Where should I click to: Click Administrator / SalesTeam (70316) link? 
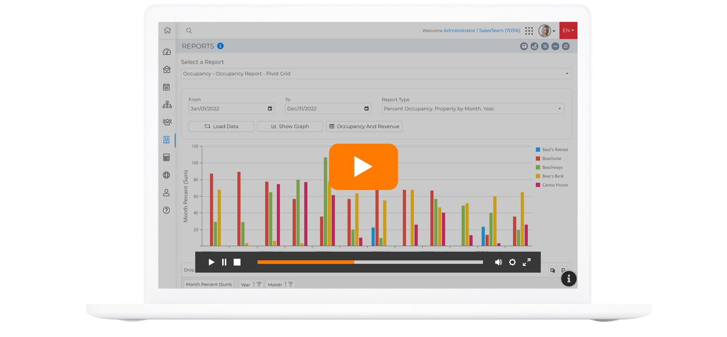tap(482, 31)
